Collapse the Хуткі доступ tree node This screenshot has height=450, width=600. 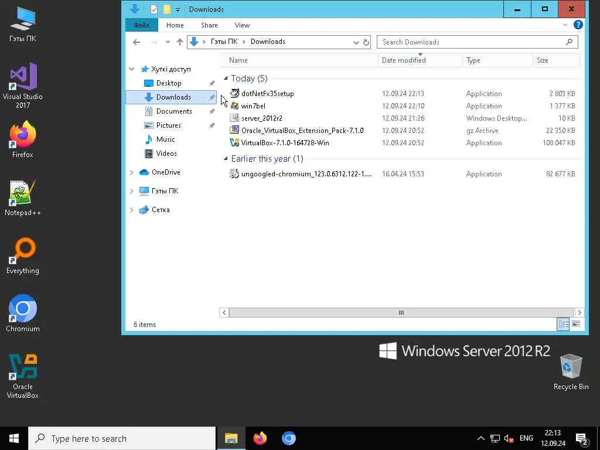tap(132, 69)
